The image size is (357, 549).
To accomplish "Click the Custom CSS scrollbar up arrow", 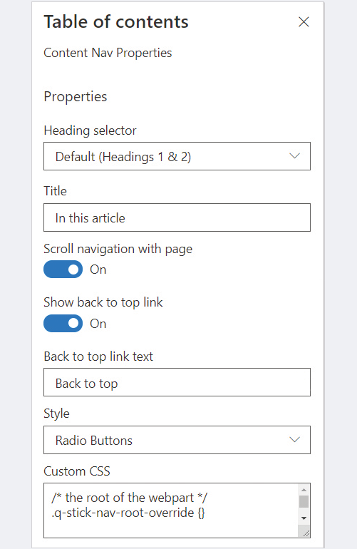I will pos(304,490).
